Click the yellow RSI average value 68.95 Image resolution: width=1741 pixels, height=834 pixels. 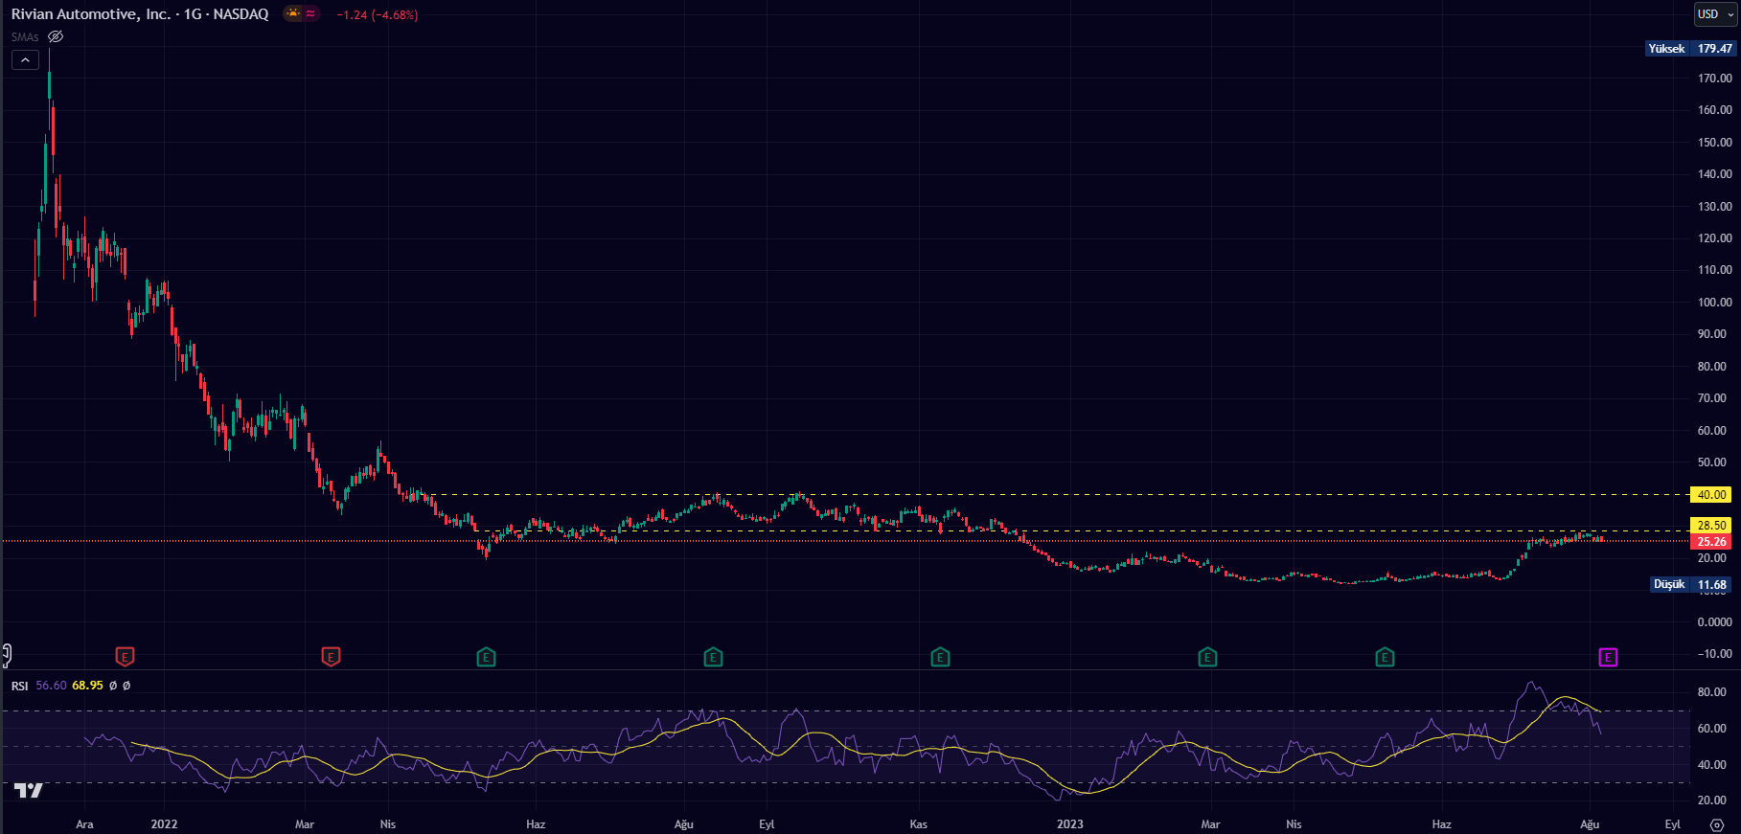(x=87, y=686)
